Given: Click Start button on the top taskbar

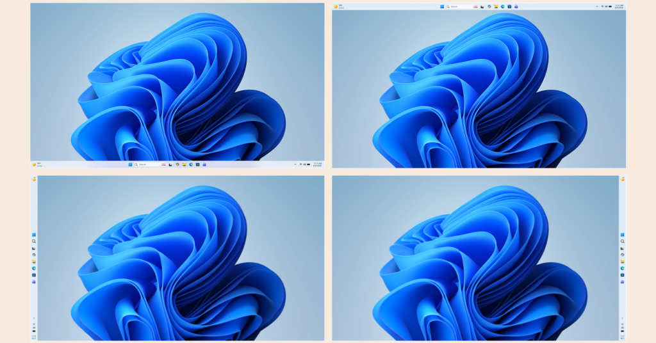Looking at the screenshot, I should (442, 6).
